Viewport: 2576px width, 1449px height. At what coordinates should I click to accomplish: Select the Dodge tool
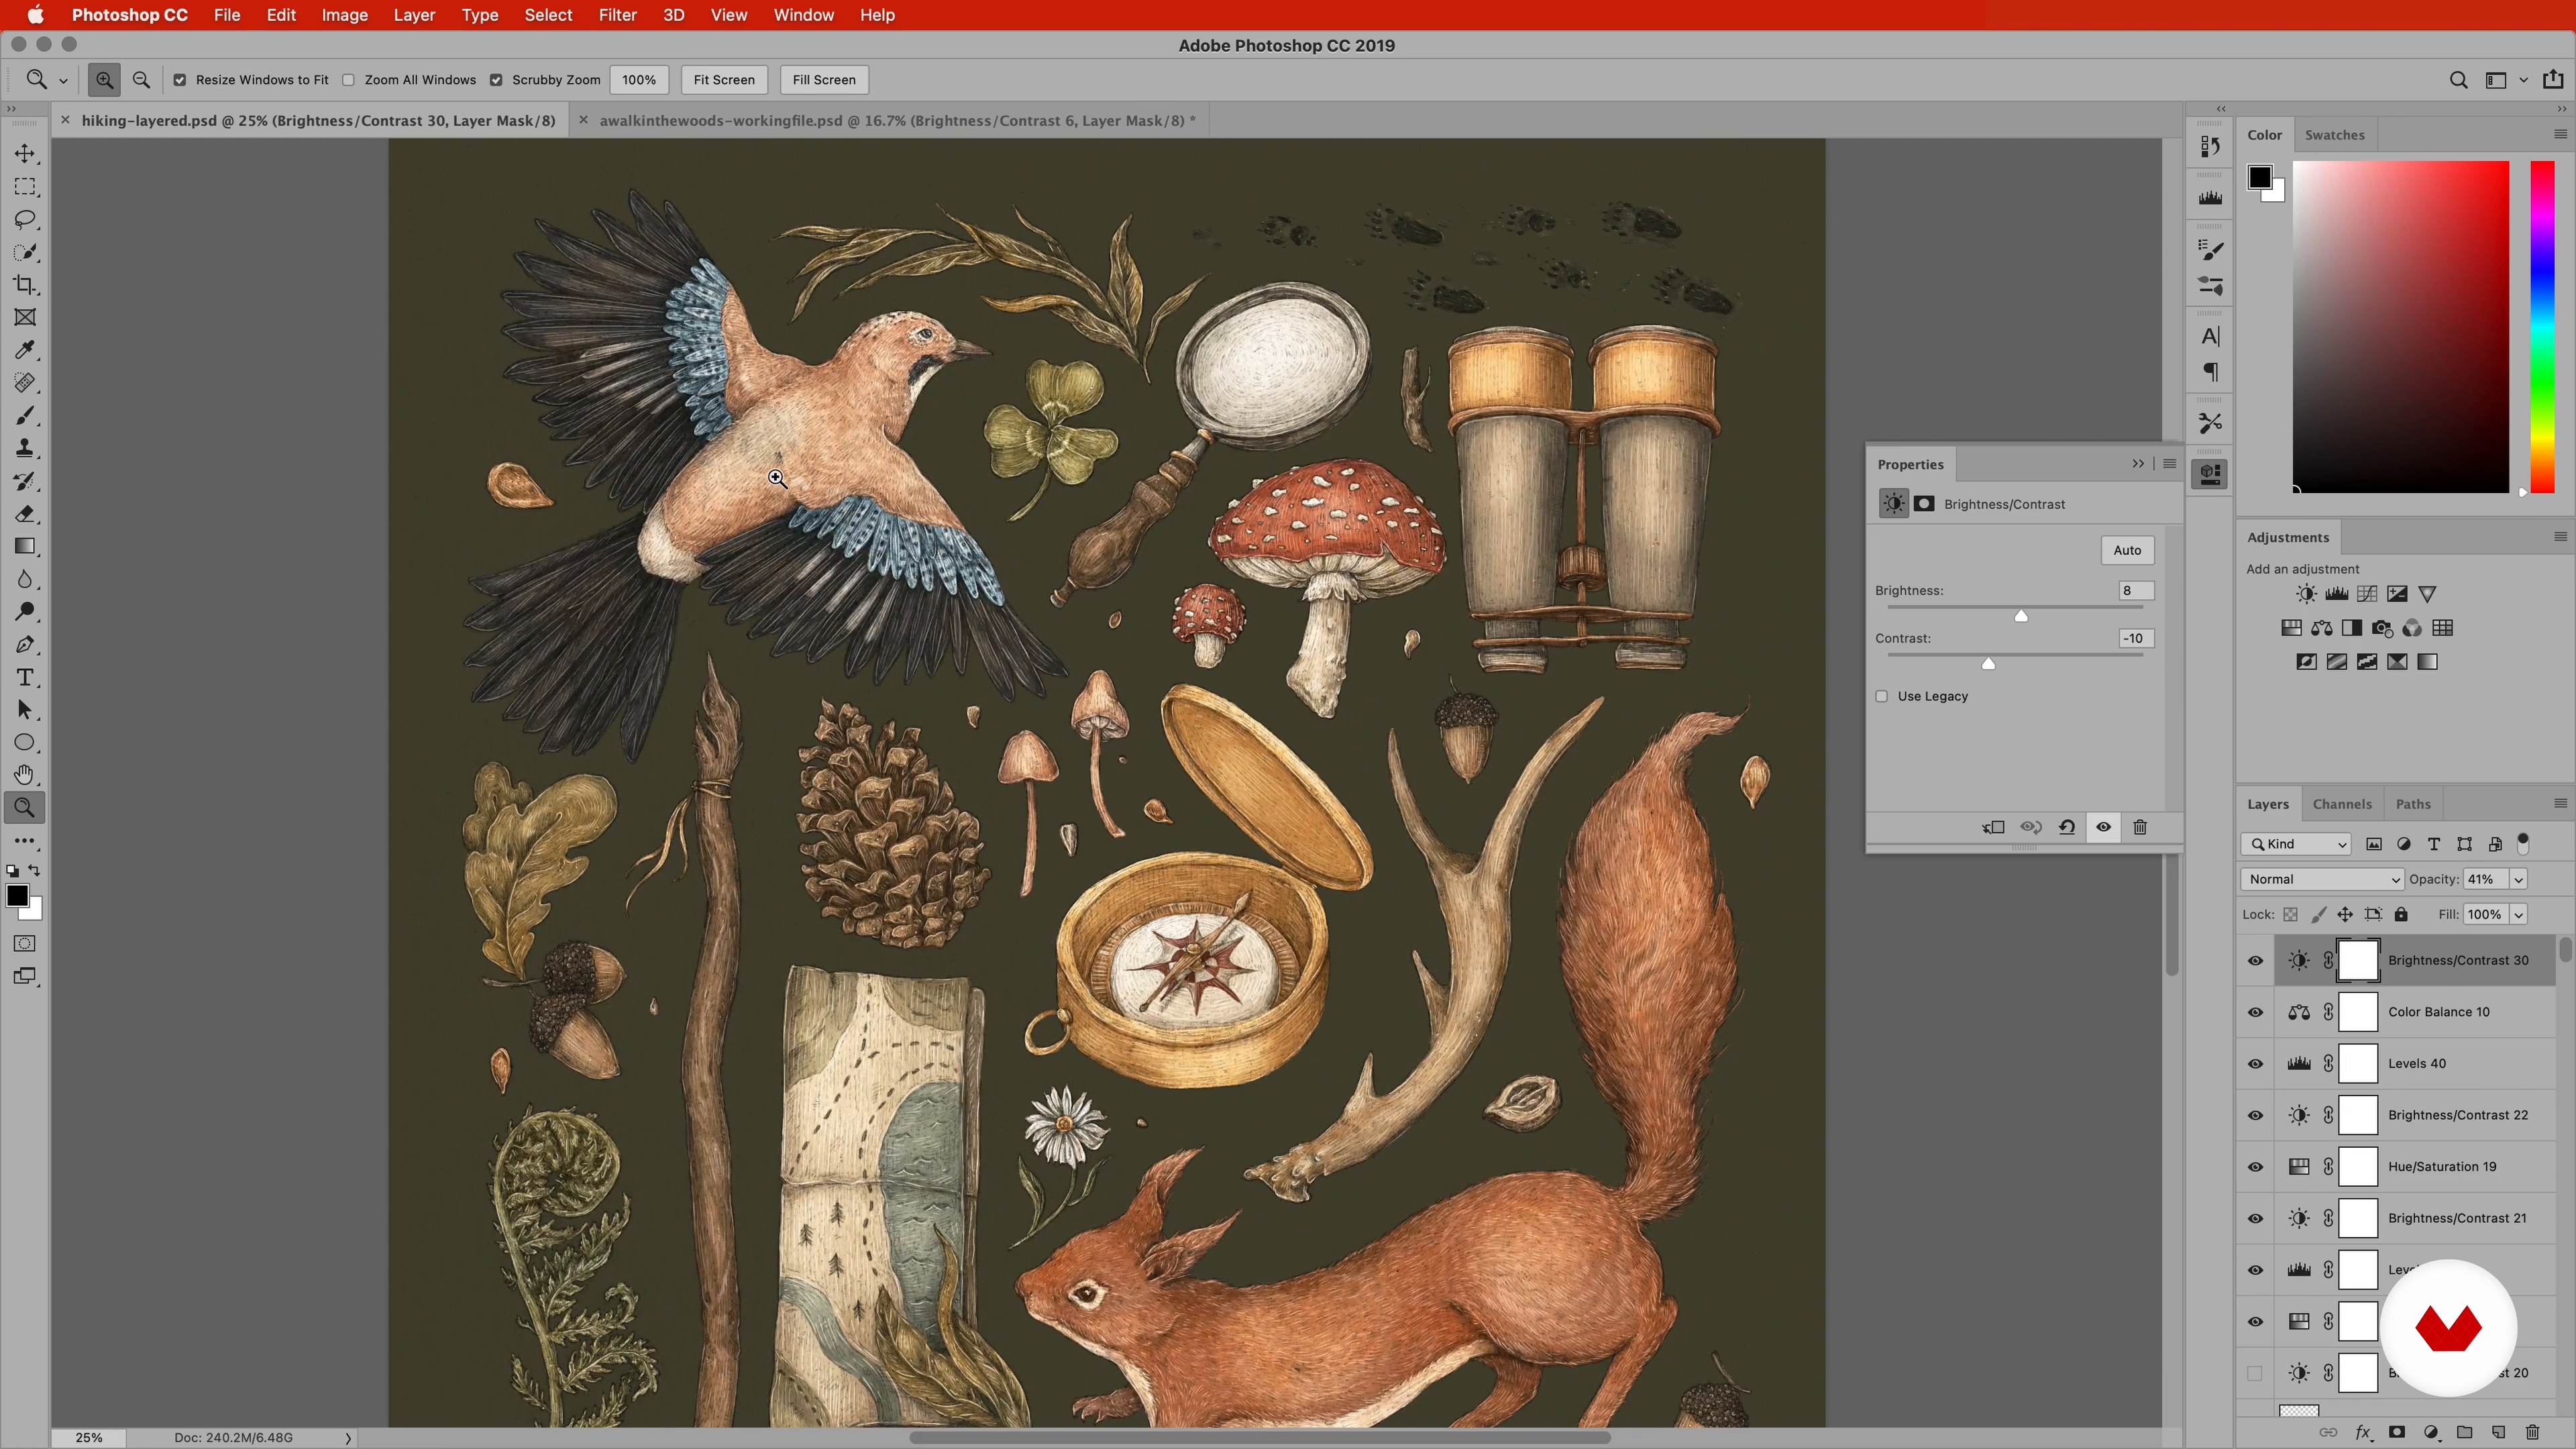[25, 611]
